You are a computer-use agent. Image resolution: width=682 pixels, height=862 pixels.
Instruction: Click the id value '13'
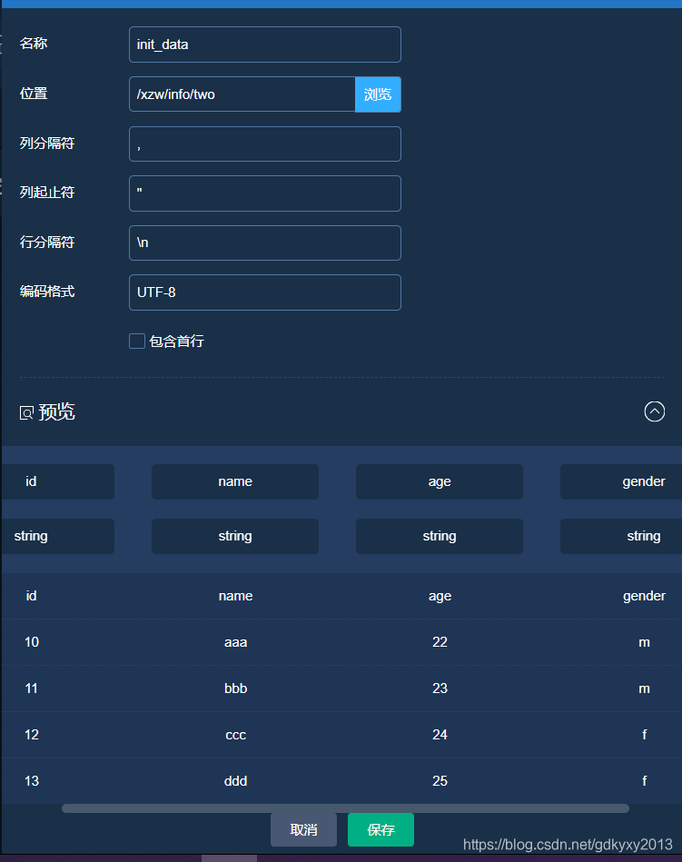click(x=32, y=781)
